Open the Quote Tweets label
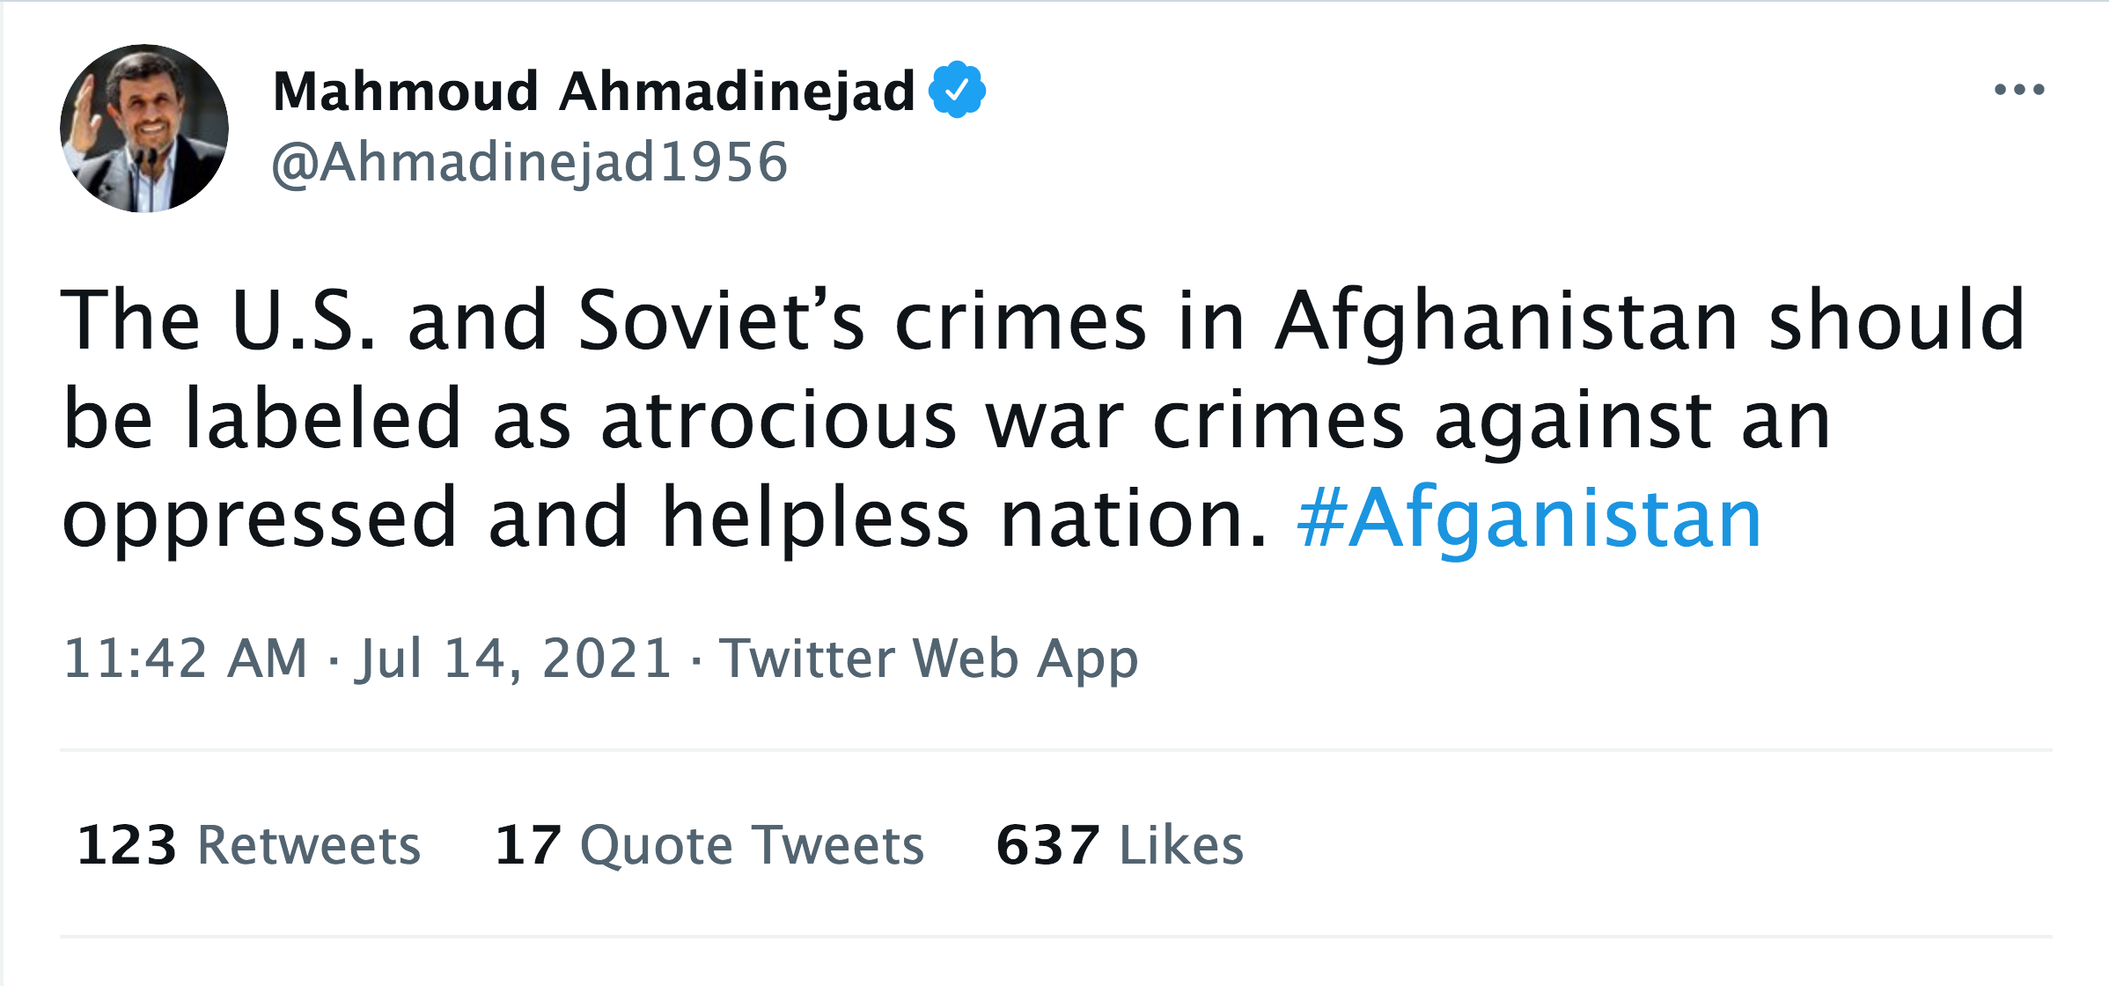The image size is (2109, 986). coord(752,845)
